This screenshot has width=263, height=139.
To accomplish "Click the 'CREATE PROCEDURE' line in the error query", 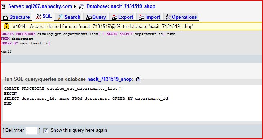I will tap(88, 34).
